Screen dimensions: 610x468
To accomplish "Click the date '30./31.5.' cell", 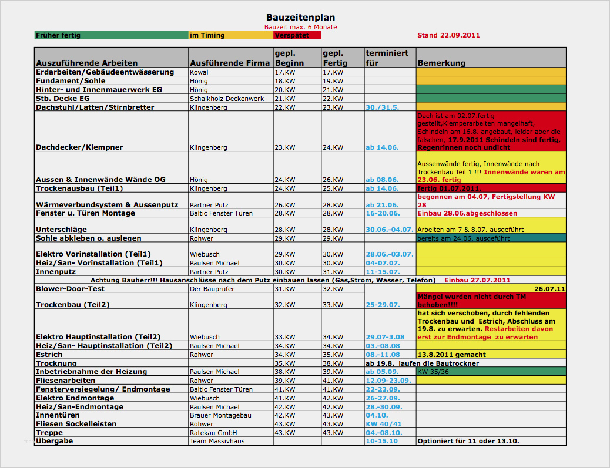I will point(390,107).
